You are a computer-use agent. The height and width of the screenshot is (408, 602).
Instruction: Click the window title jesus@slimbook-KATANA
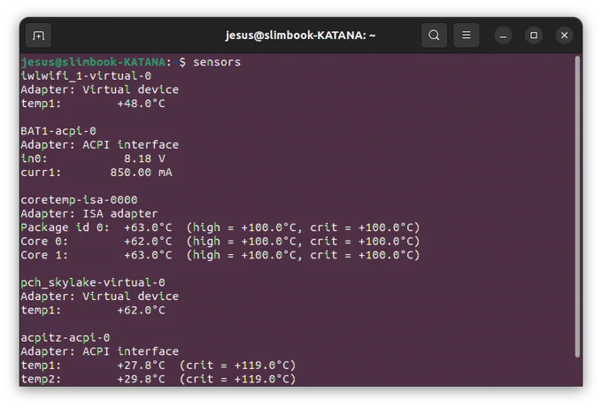(x=300, y=35)
